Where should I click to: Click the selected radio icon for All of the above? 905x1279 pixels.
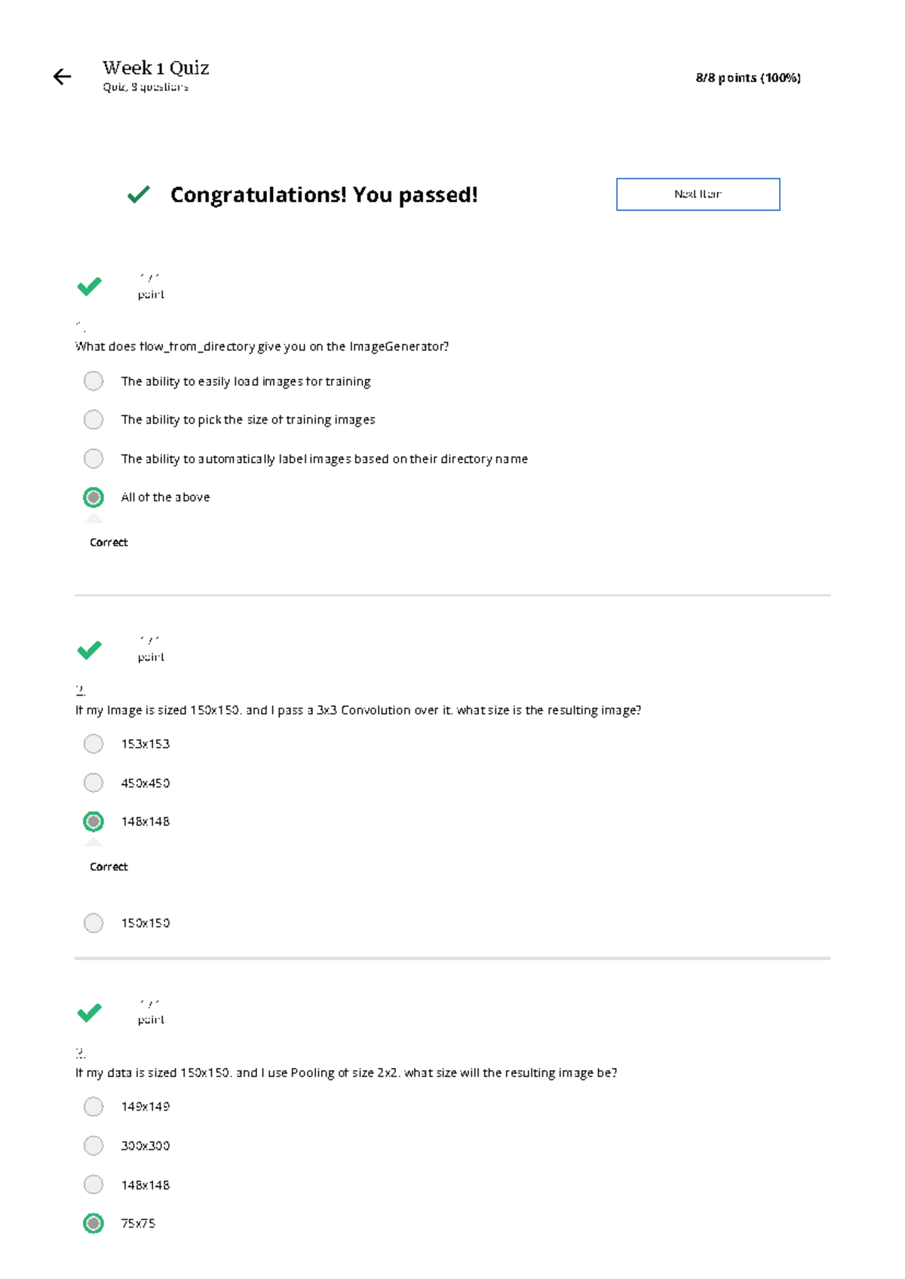(x=93, y=497)
